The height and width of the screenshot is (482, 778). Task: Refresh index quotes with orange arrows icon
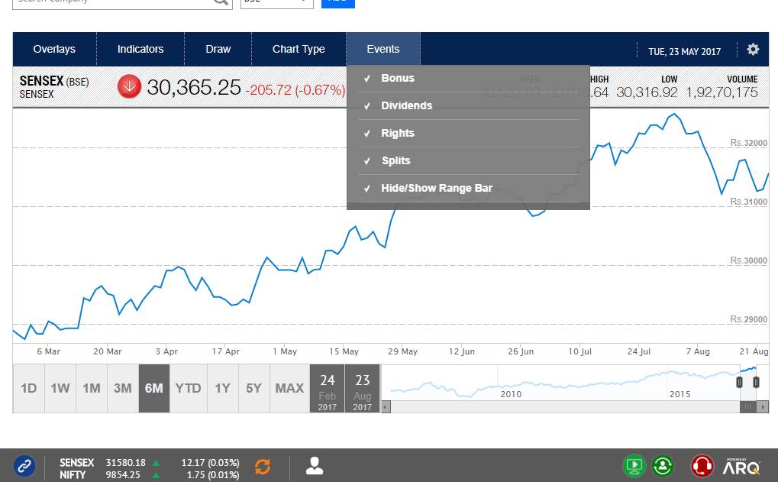click(x=263, y=466)
